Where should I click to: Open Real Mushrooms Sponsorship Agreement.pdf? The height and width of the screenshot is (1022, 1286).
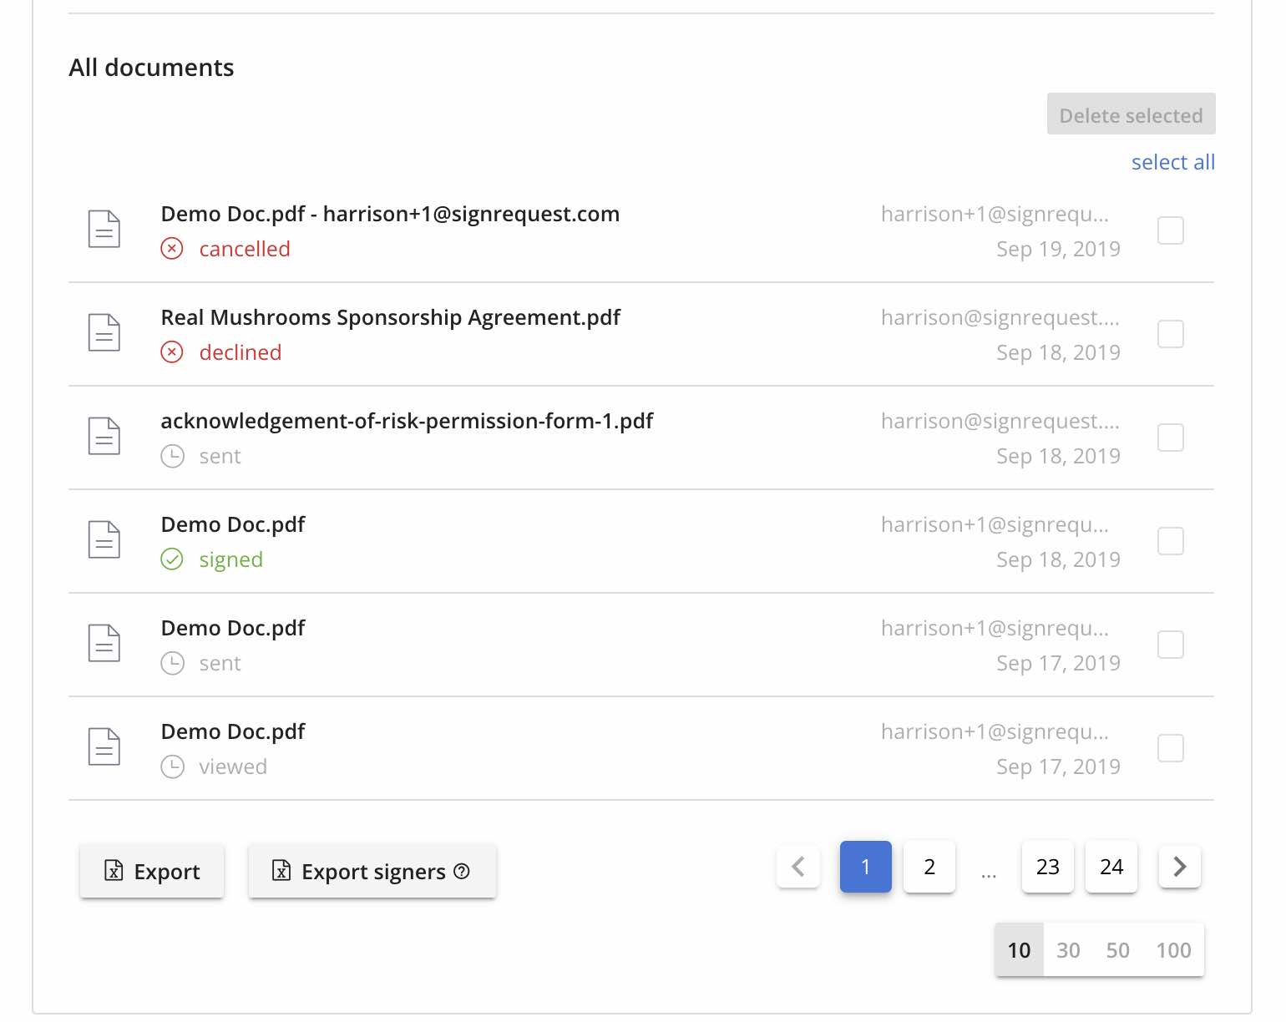[391, 317]
